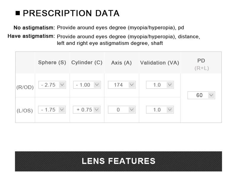Select the (L/OS) row label

pyautogui.click(x=25, y=111)
